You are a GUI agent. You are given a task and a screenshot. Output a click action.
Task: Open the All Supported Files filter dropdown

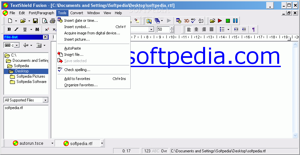pyautogui.click(x=45, y=100)
